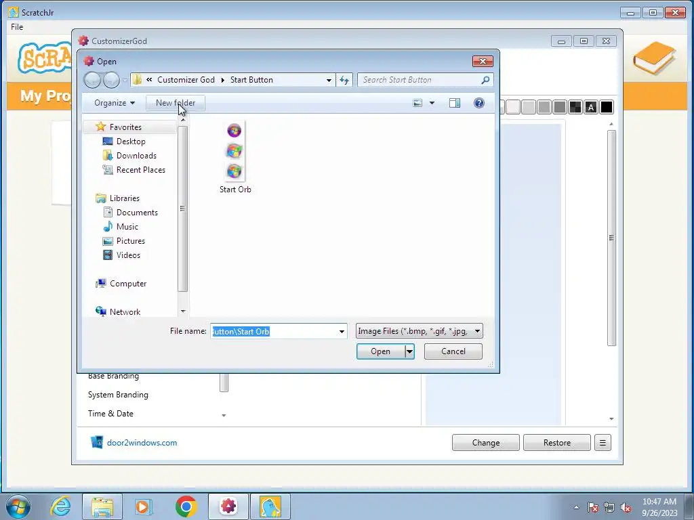Switch to ScratchJr taskbar button
This screenshot has width=694, height=520.
coord(270,506)
